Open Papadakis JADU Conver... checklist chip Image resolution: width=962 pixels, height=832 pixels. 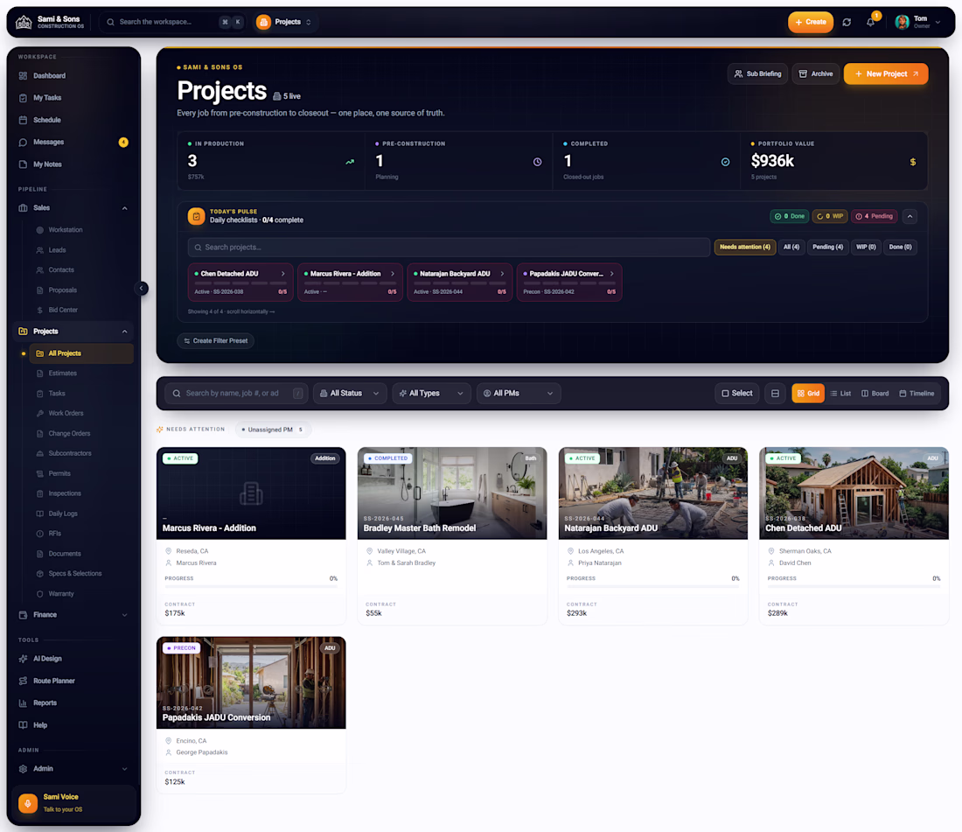tap(569, 283)
